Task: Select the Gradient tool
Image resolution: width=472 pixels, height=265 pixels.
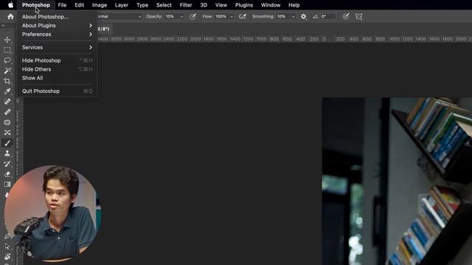Action: (x=7, y=184)
